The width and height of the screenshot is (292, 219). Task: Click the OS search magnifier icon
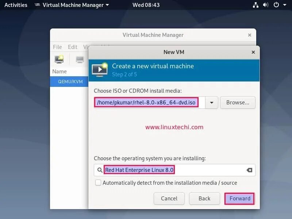pos(100,170)
